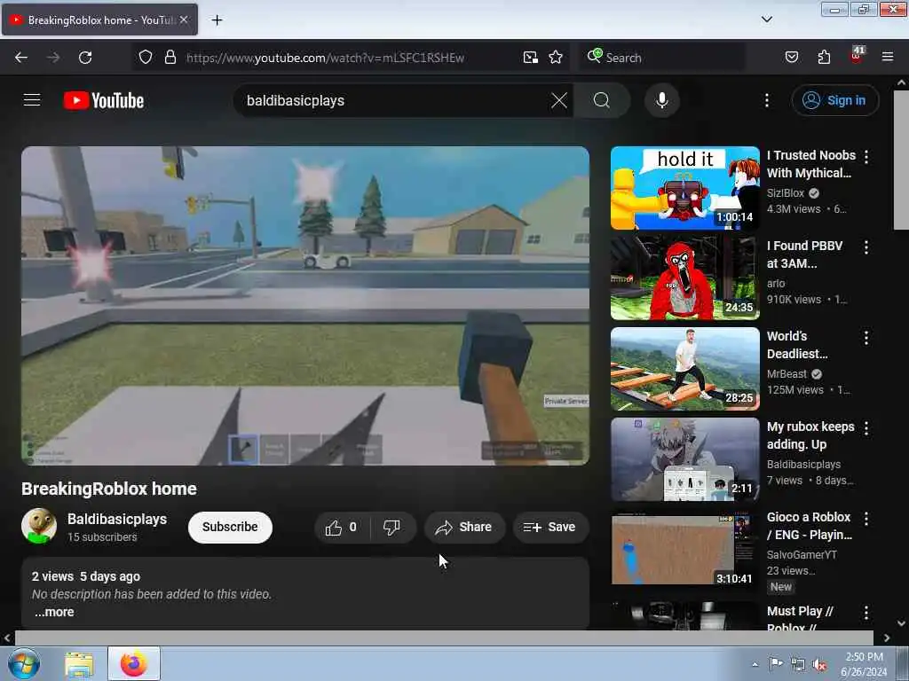Viewport: 909px width, 681px height.
Task: Open options for 'I Found PBBV' video
Action: (866, 247)
